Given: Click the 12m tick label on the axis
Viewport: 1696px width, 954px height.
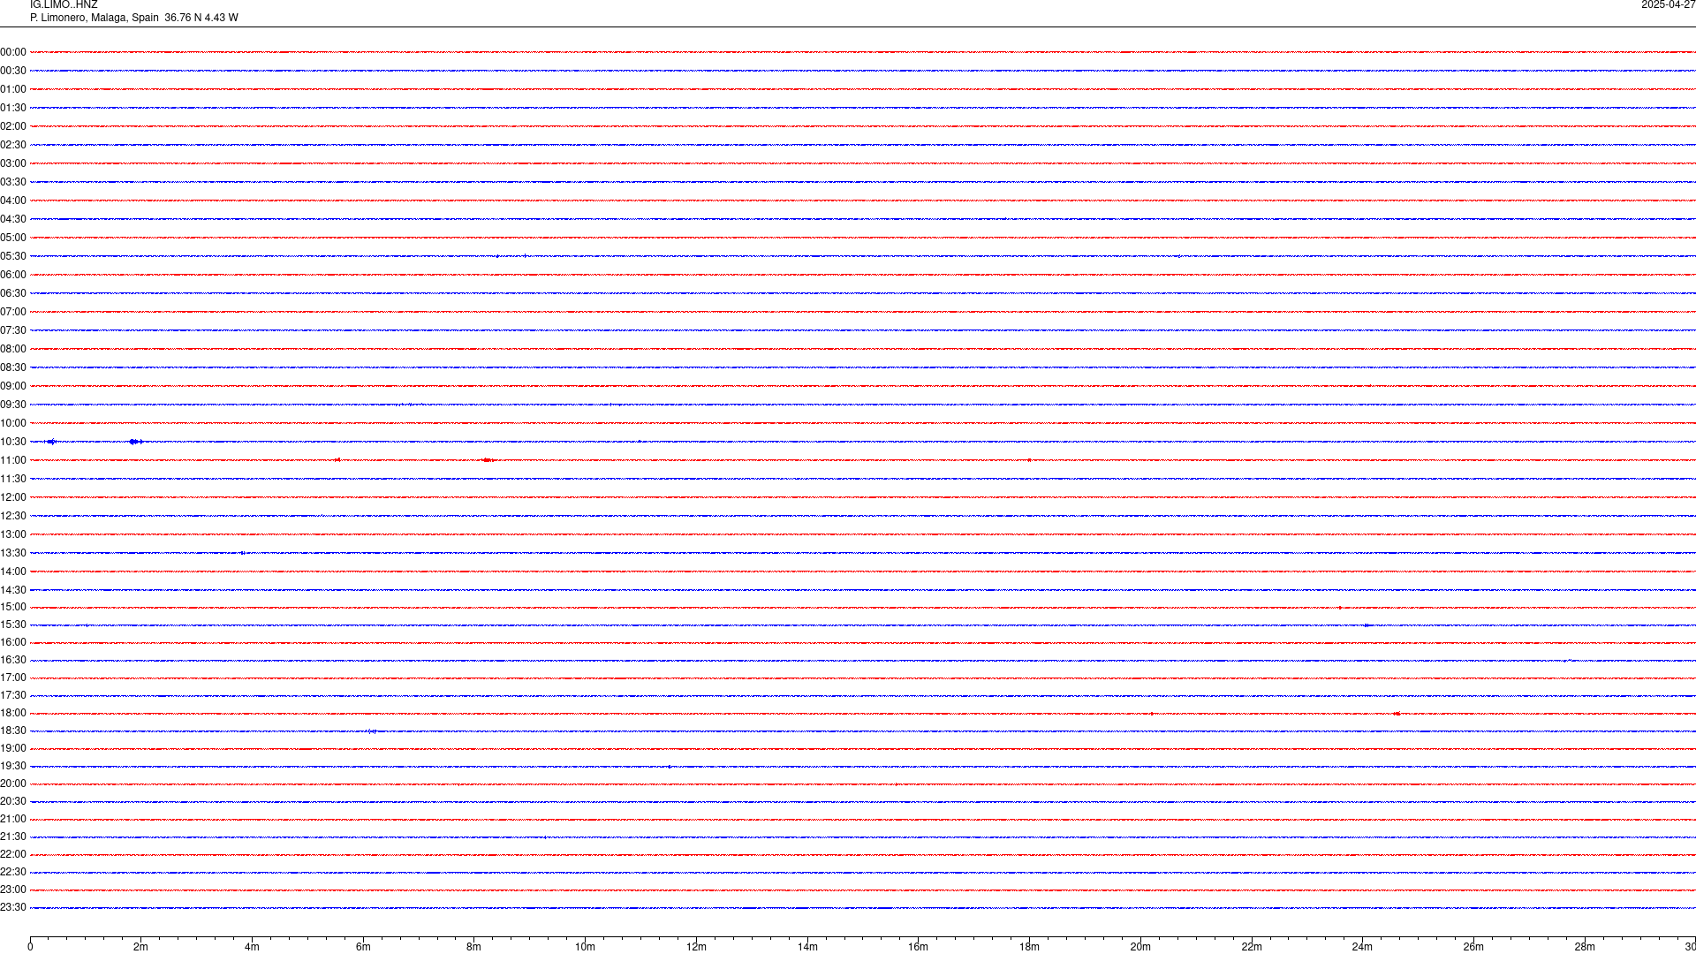Looking at the screenshot, I should pyautogui.click(x=696, y=947).
